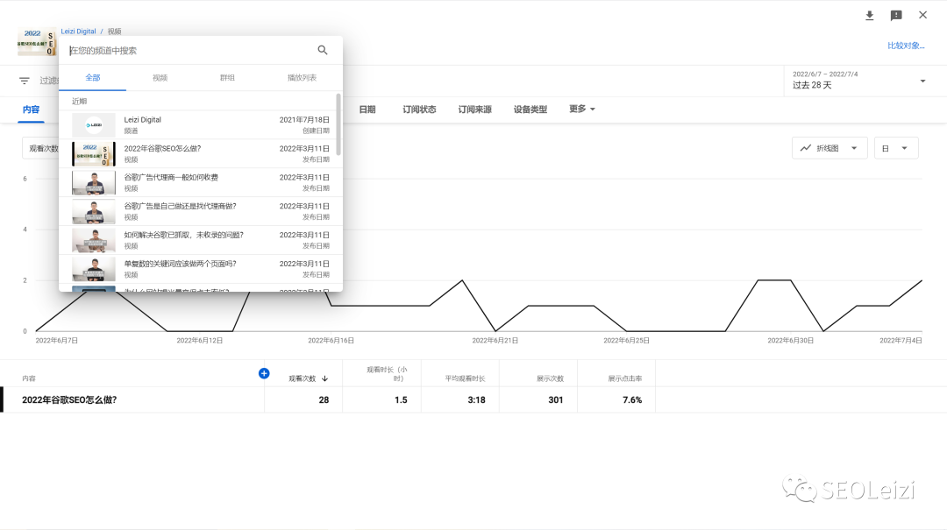Click the 观看次数 column header
Viewport: 947px width, 530px height.
point(302,378)
